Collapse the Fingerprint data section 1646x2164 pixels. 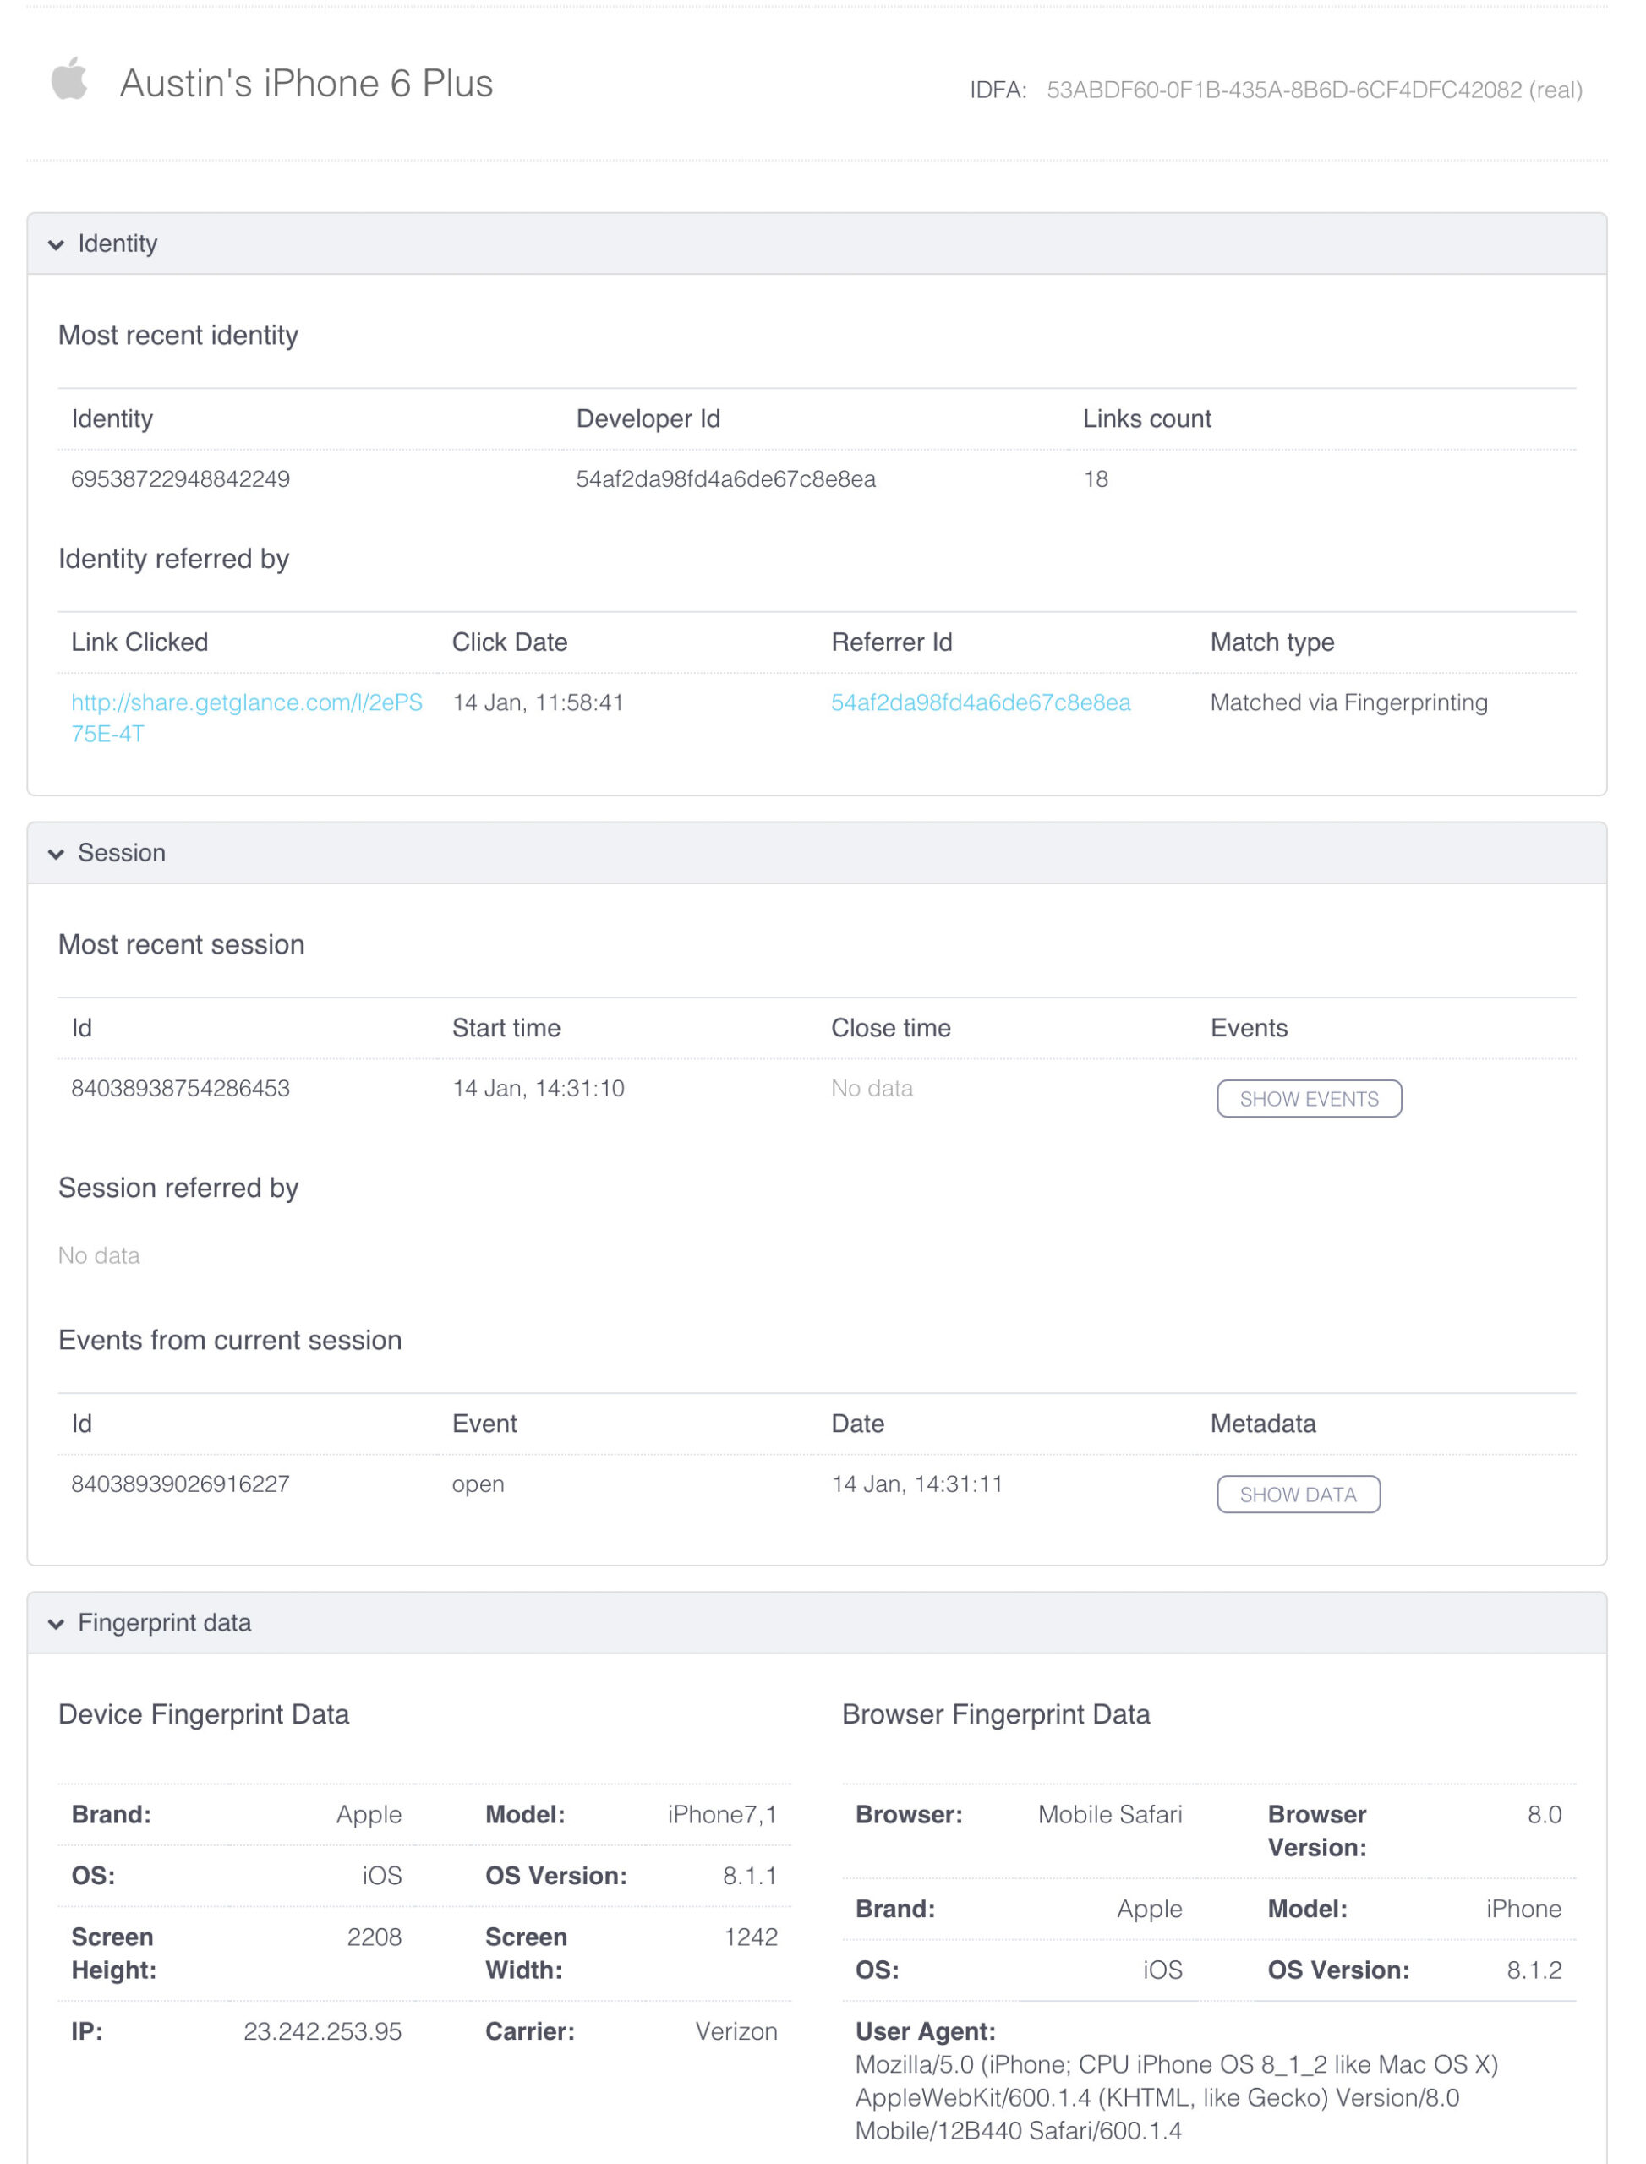pos(57,1623)
